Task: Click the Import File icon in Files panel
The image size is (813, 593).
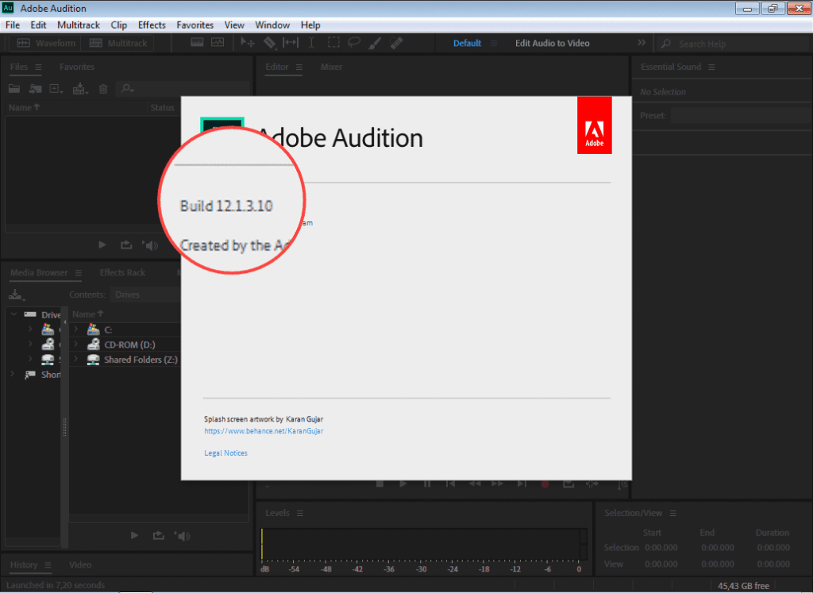Action: (x=35, y=89)
